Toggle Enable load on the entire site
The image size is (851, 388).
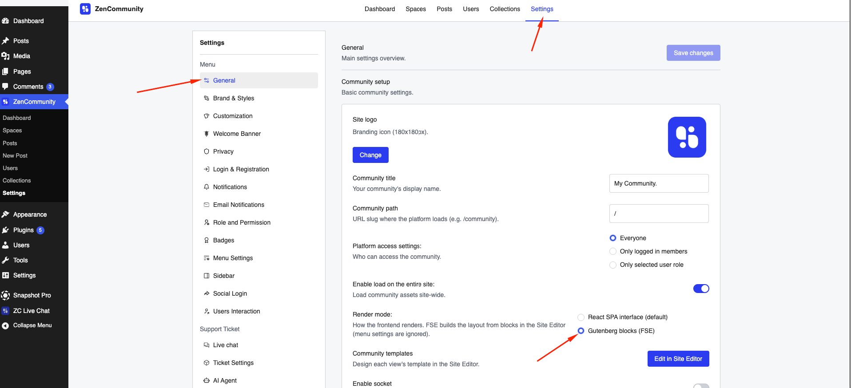[701, 289]
